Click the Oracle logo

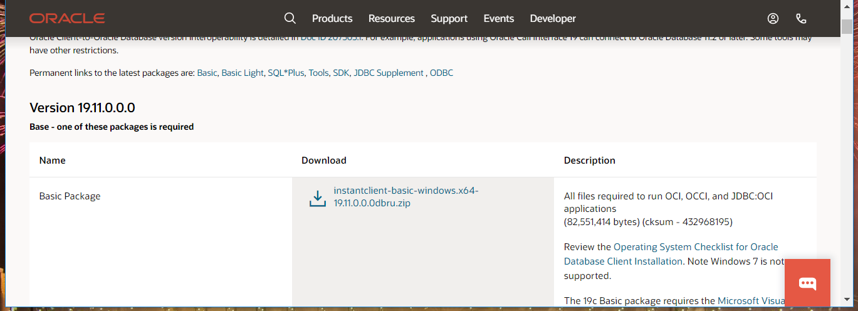tap(67, 18)
